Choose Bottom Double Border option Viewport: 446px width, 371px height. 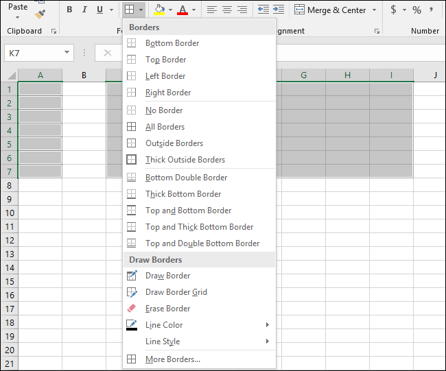click(x=186, y=178)
